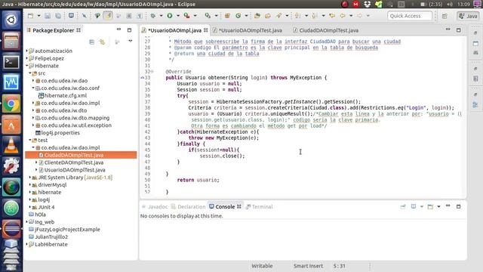The height and width of the screenshot is (272, 483).
Task: Open Package Explorer View Menu arrow
Action: [131, 41]
